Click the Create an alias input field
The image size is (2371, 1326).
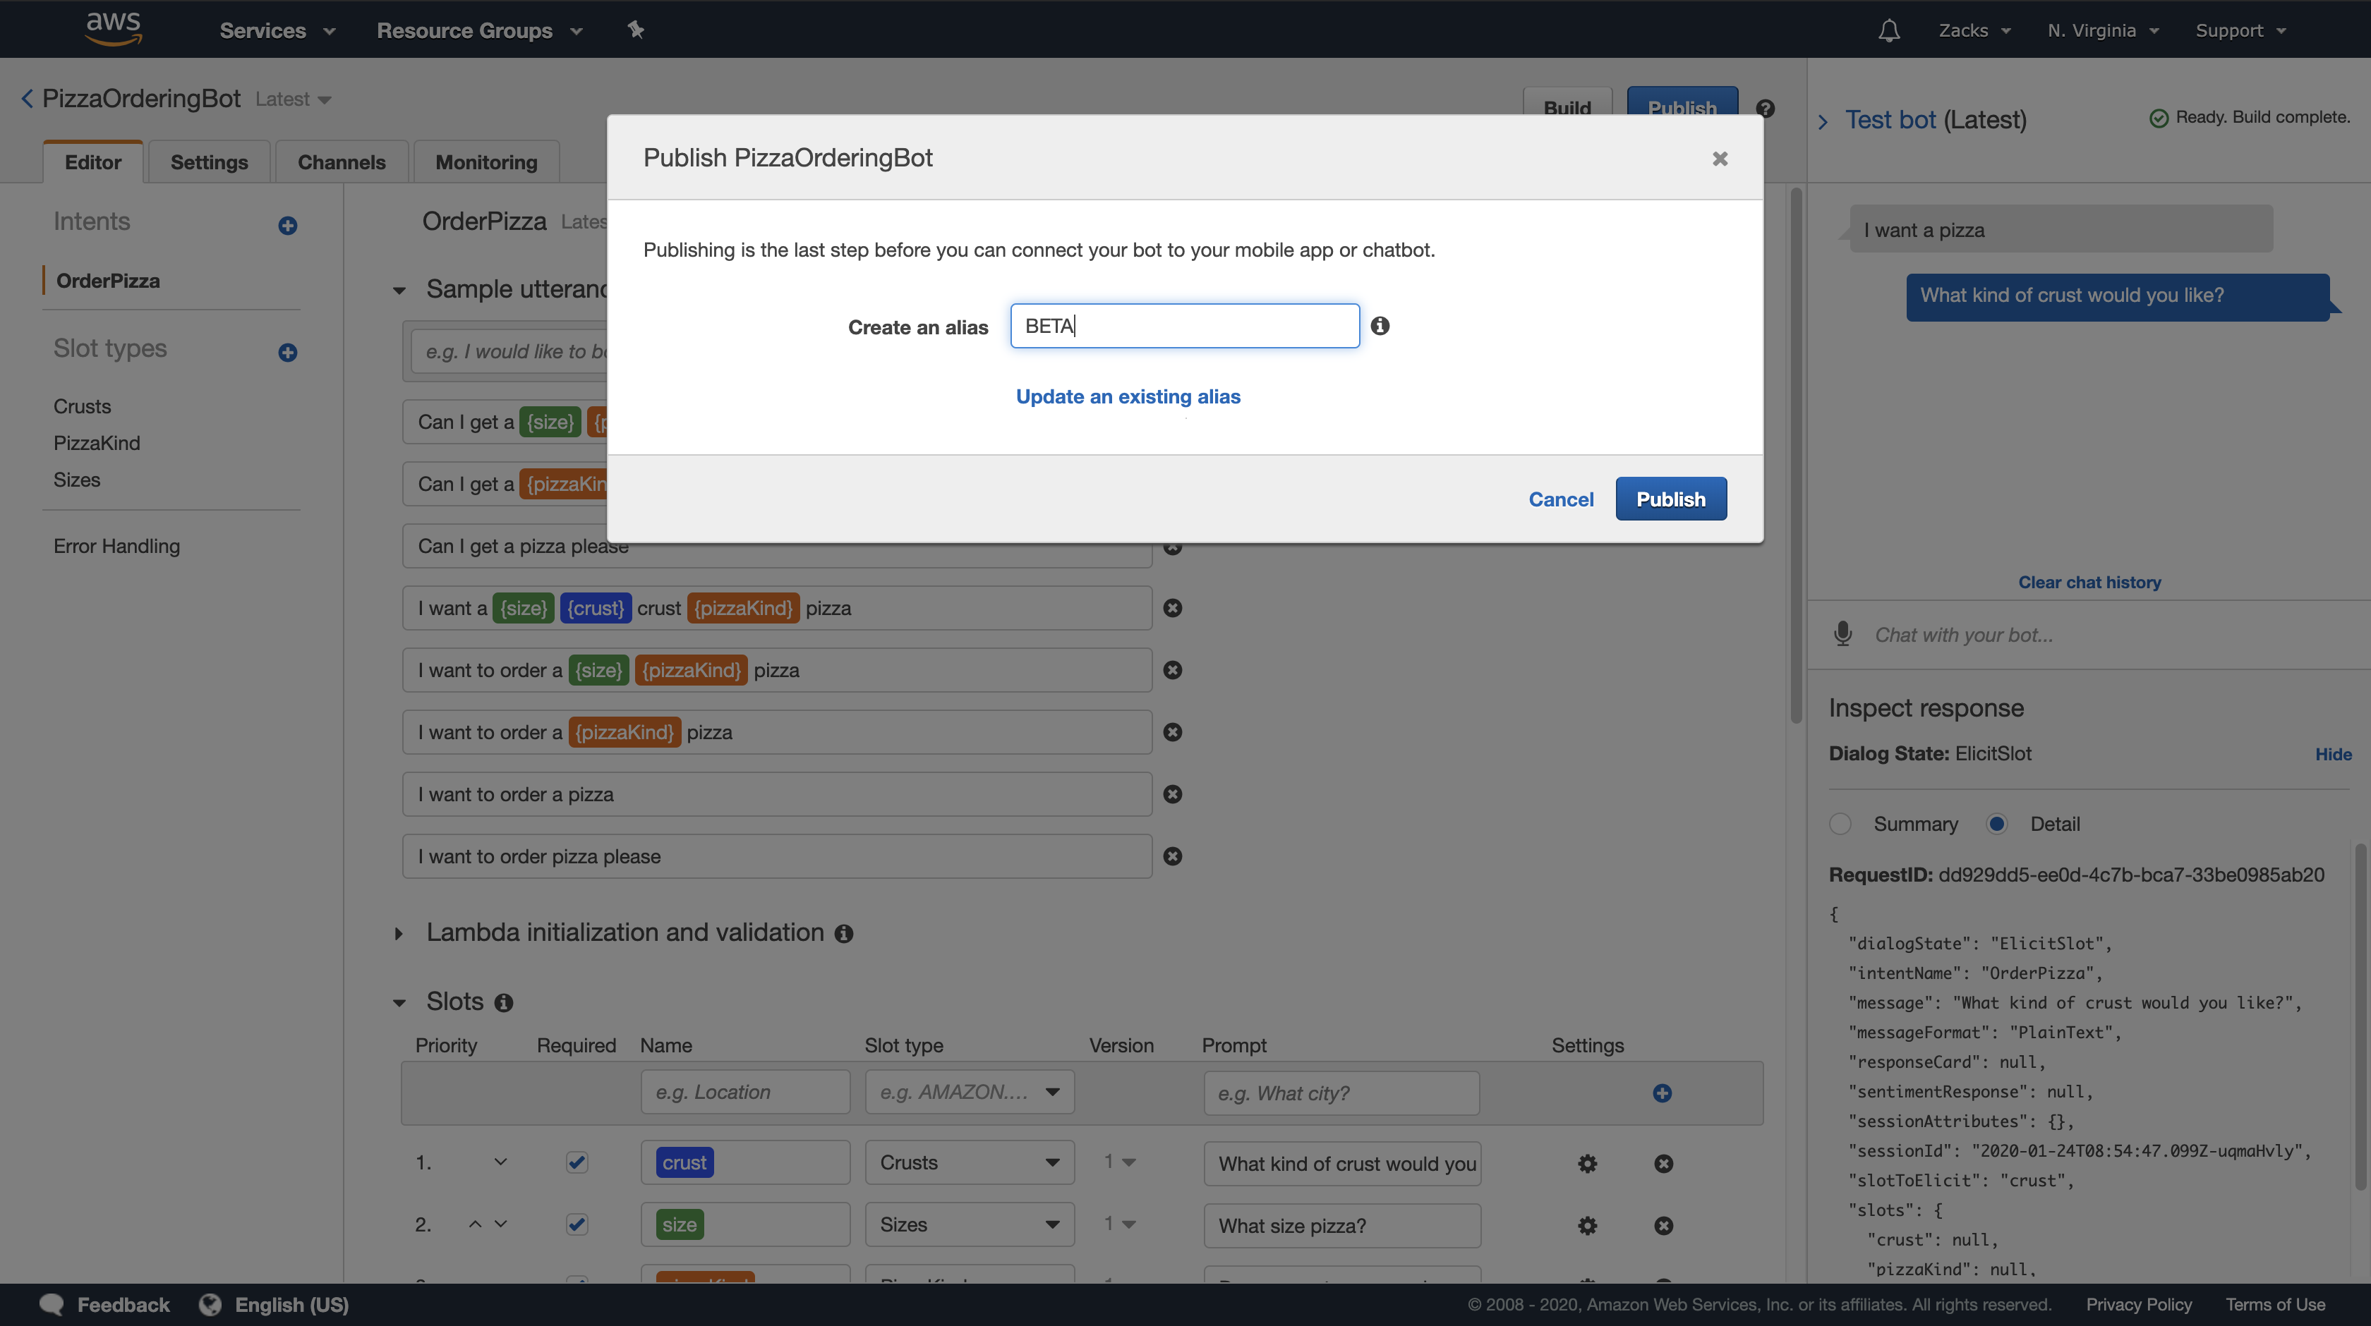(x=1183, y=326)
